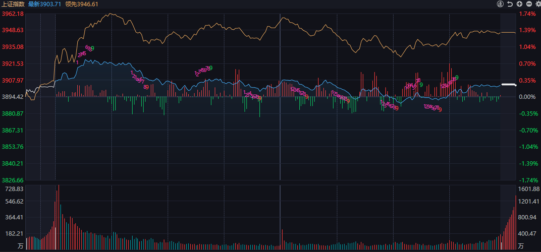Screen dimensions: 541x252
Task: Click the red 0.35% axis label
Action: [x=528, y=80]
